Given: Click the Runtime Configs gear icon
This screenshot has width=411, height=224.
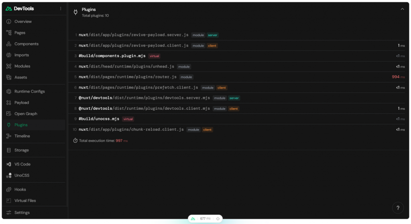Looking at the screenshot, I should tap(9, 91).
